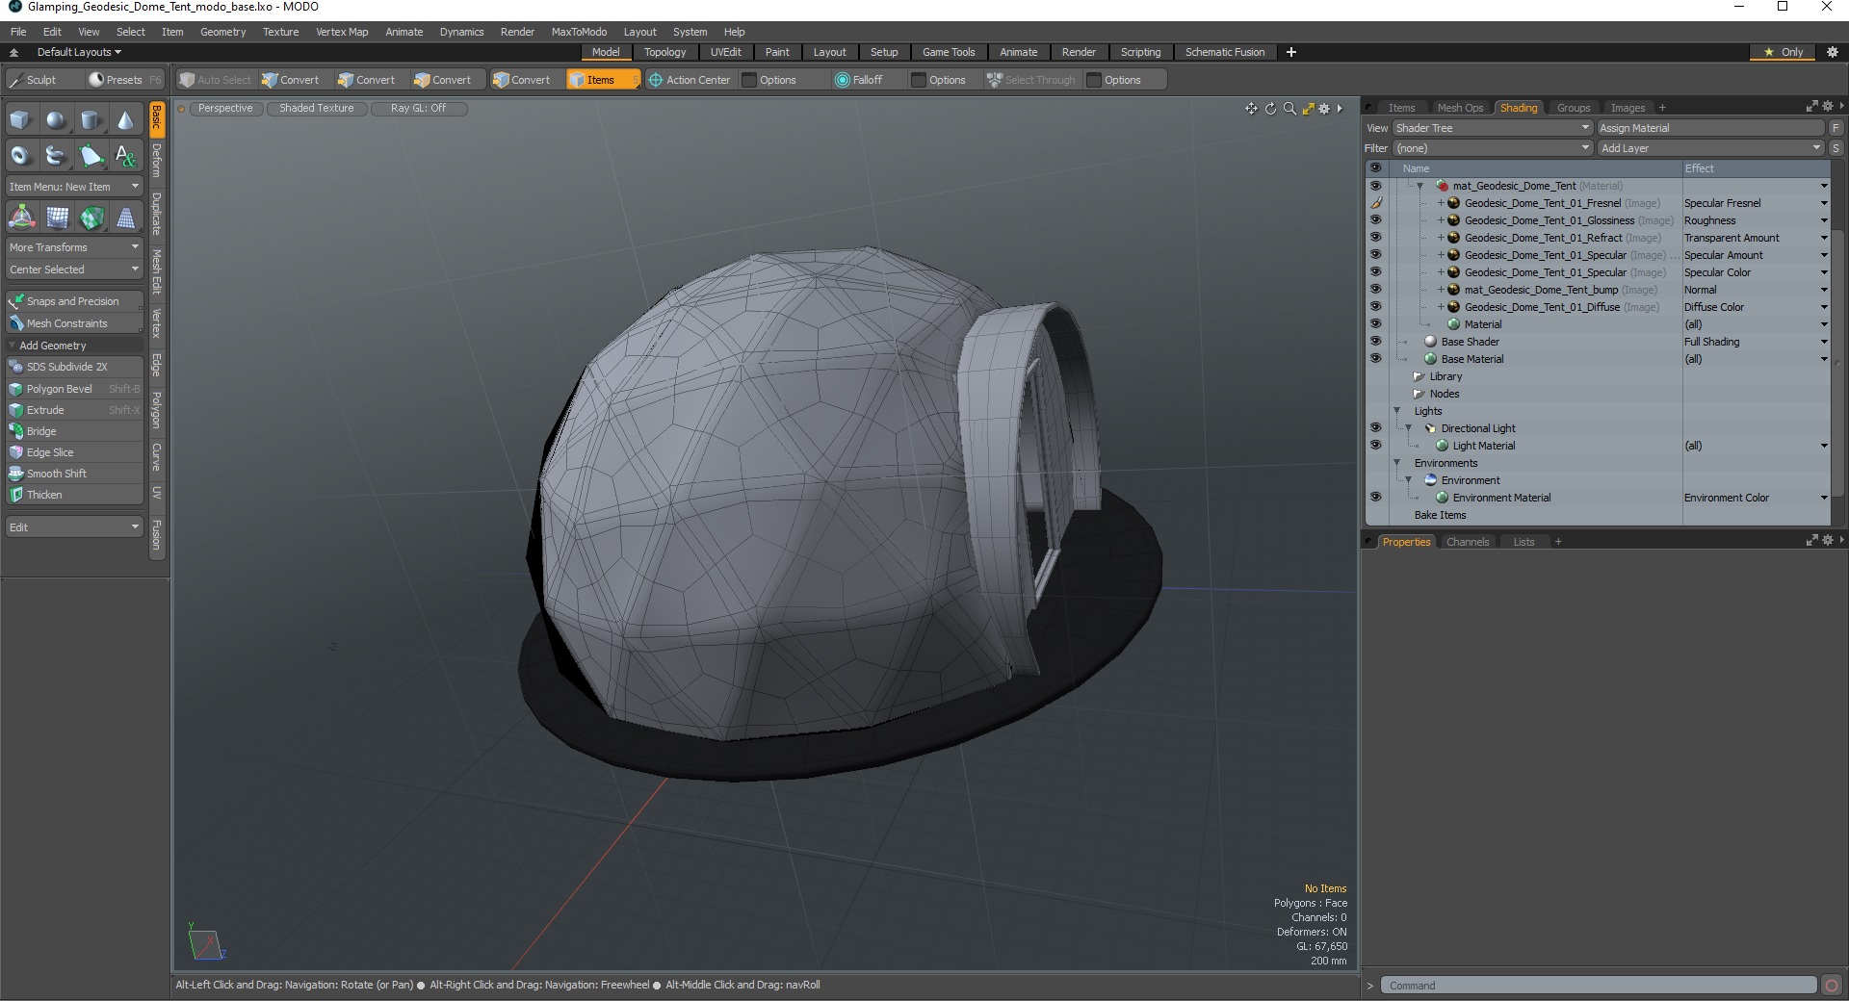Open the Center Selected dropdown
1849x1001 pixels.
pos(74,269)
